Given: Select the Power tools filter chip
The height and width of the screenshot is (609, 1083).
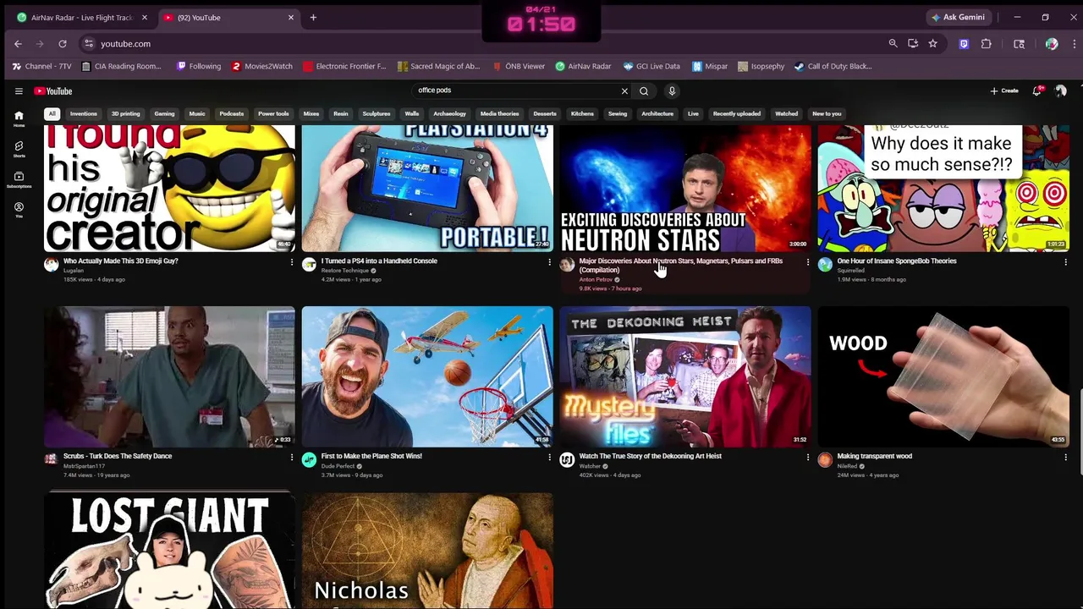Looking at the screenshot, I should [273, 113].
